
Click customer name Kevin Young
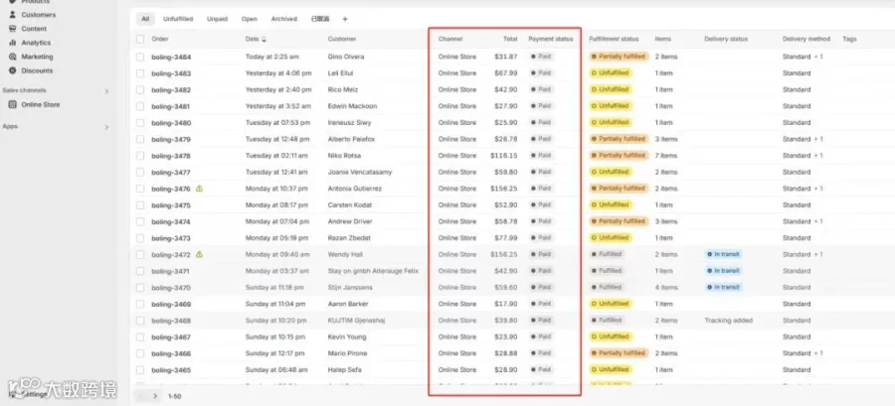[347, 338]
